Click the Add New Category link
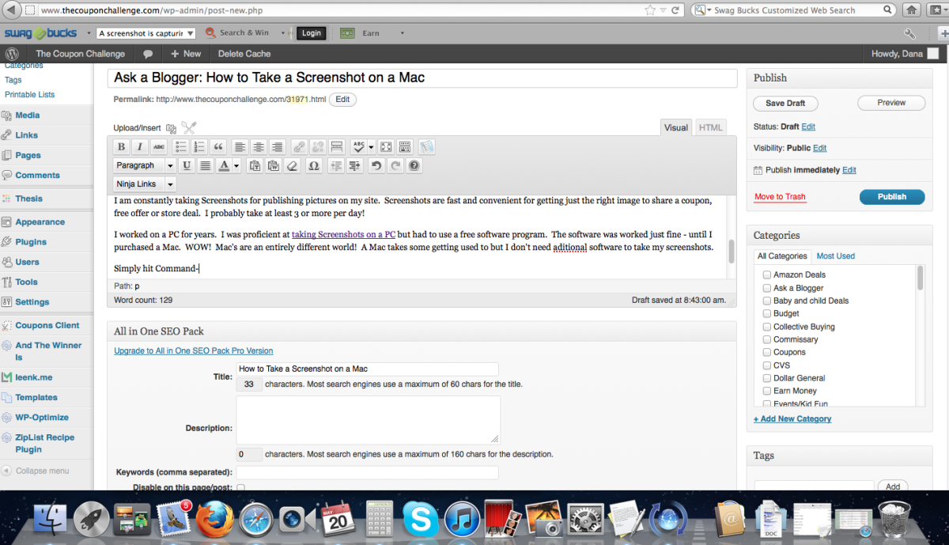 pyautogui.click(x=792, y=419)
